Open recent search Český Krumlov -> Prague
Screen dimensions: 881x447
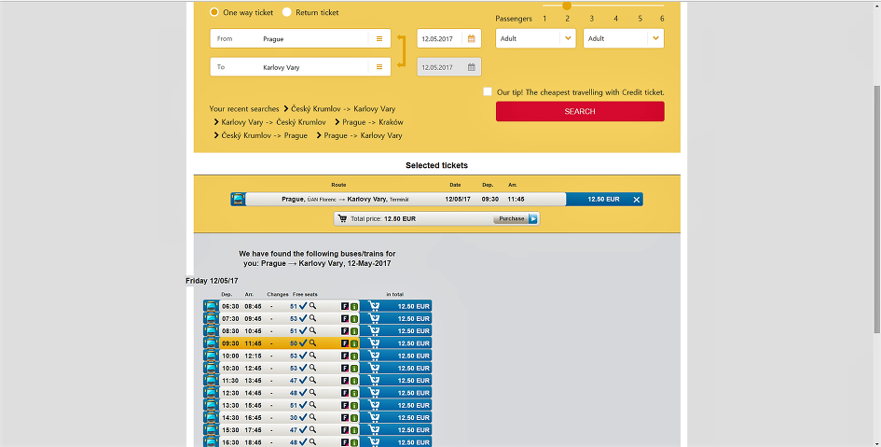coord(260,135)
